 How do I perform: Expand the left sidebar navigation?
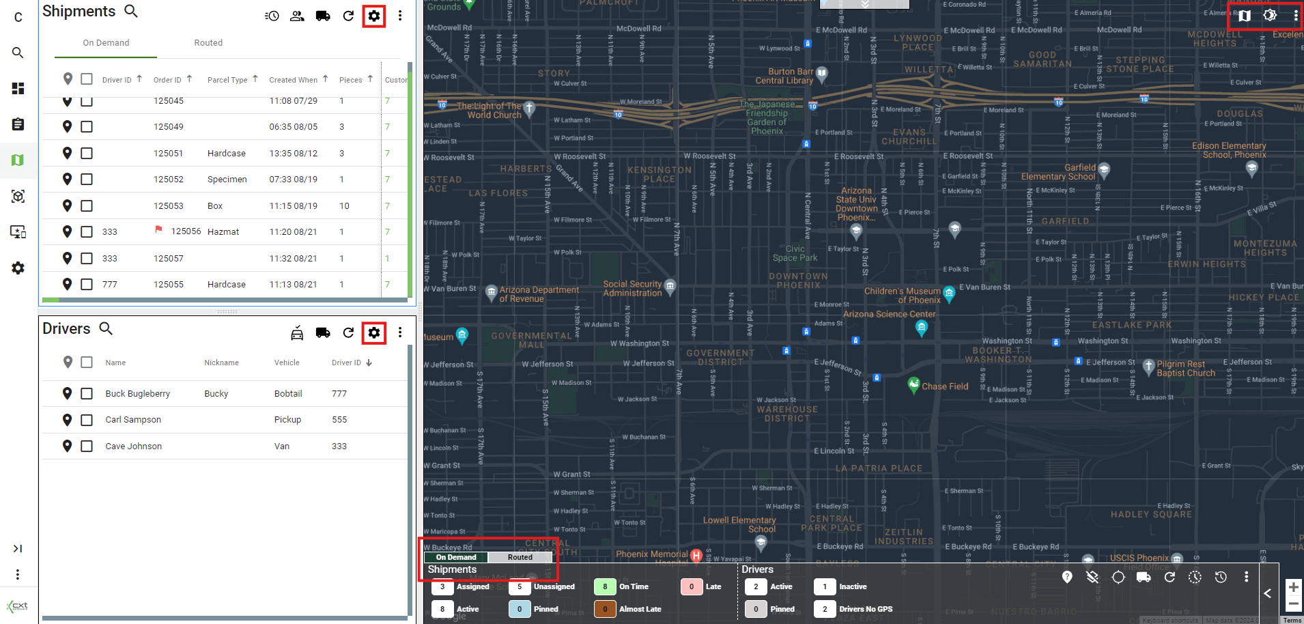(x=18, y=548)
